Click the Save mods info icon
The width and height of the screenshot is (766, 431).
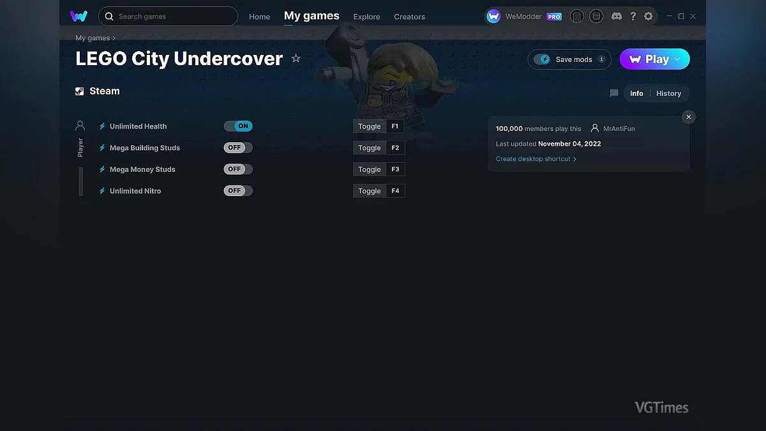(601, 59)
